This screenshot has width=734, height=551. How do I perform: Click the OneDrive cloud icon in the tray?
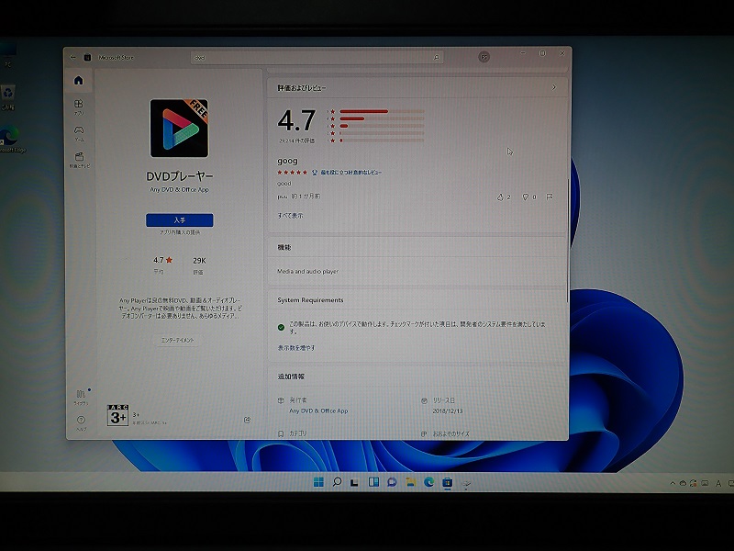coord(683,483)
